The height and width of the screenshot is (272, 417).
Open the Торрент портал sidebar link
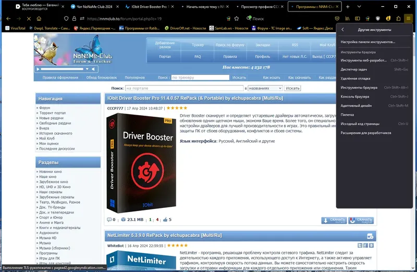53,113
